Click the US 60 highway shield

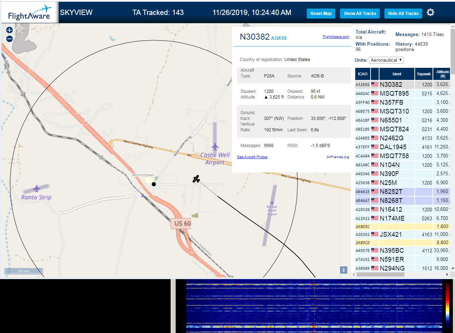180,224
